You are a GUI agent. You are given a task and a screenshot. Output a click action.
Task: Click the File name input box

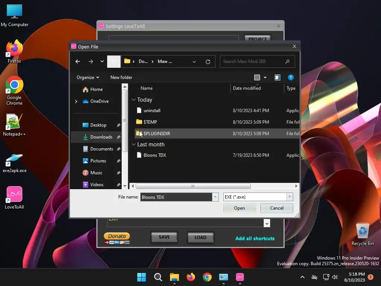click(x=176, y=197)
